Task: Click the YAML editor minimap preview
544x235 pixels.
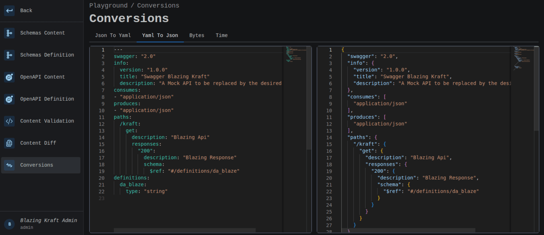Action: 295,54
